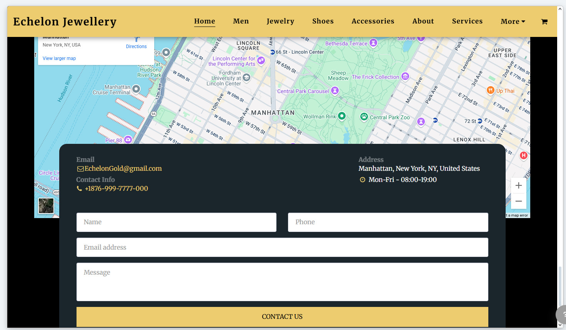Focus the Name input field
The image size is (566, 330).
(176, 222)
